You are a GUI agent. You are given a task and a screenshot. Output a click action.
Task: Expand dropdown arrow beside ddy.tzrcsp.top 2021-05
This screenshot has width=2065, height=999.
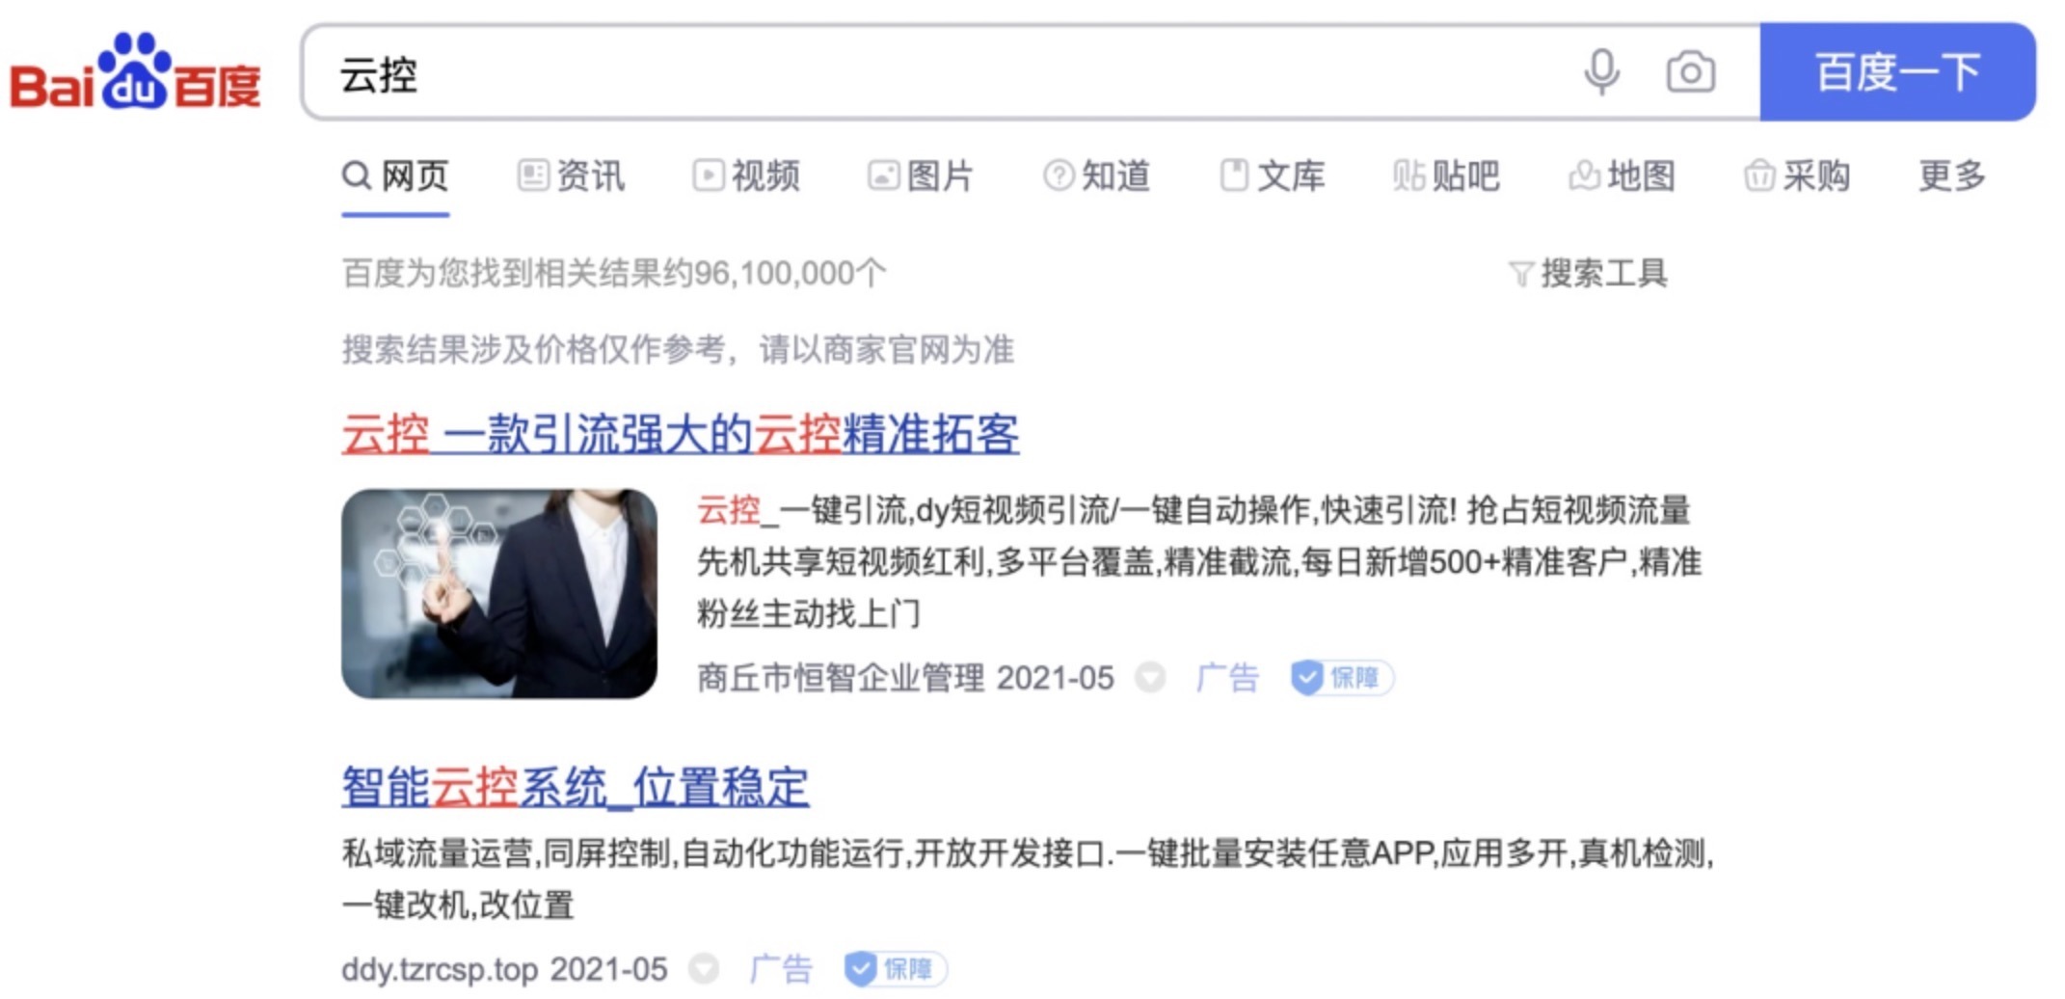tap(704, 968)
